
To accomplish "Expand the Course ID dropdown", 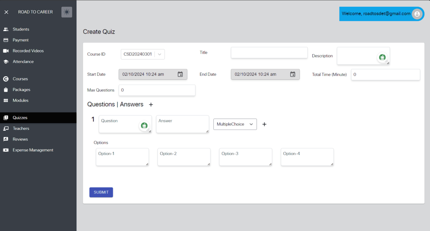I will [160, 54].
